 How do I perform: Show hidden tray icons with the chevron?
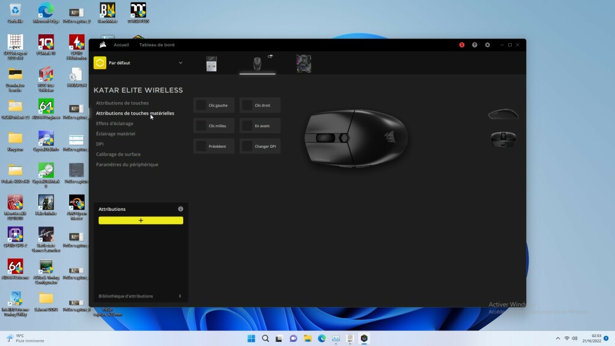tap(558, 339)
